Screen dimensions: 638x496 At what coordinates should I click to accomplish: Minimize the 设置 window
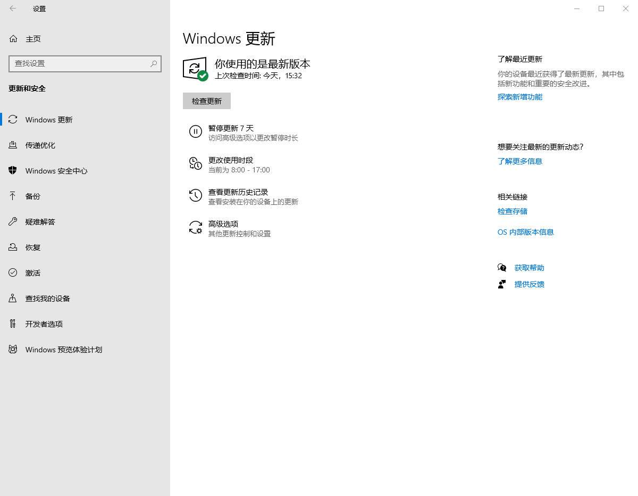point(577,9)
